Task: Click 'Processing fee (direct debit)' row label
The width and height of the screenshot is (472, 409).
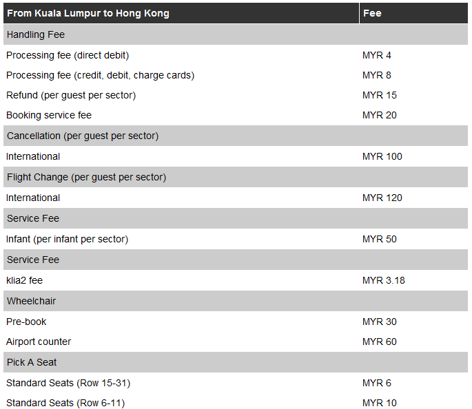Action: (68, 55)
